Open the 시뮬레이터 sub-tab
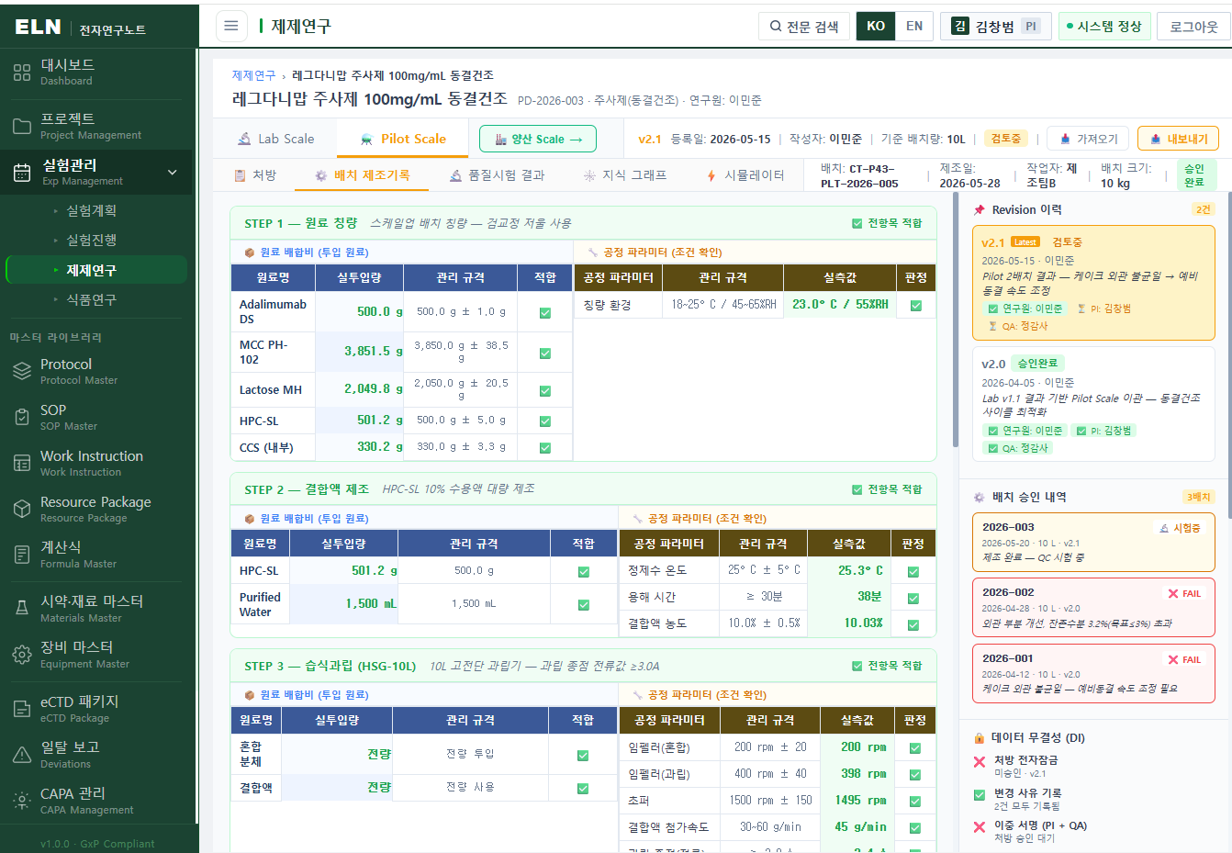The image size is (1232, 853). 745,175
